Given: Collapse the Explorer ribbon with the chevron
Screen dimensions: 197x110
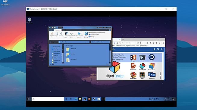Looking at the screenshot, I should pos(108,30).
